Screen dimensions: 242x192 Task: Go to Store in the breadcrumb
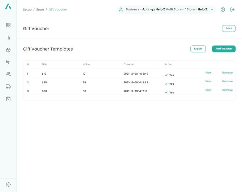(x=40, y=9)
